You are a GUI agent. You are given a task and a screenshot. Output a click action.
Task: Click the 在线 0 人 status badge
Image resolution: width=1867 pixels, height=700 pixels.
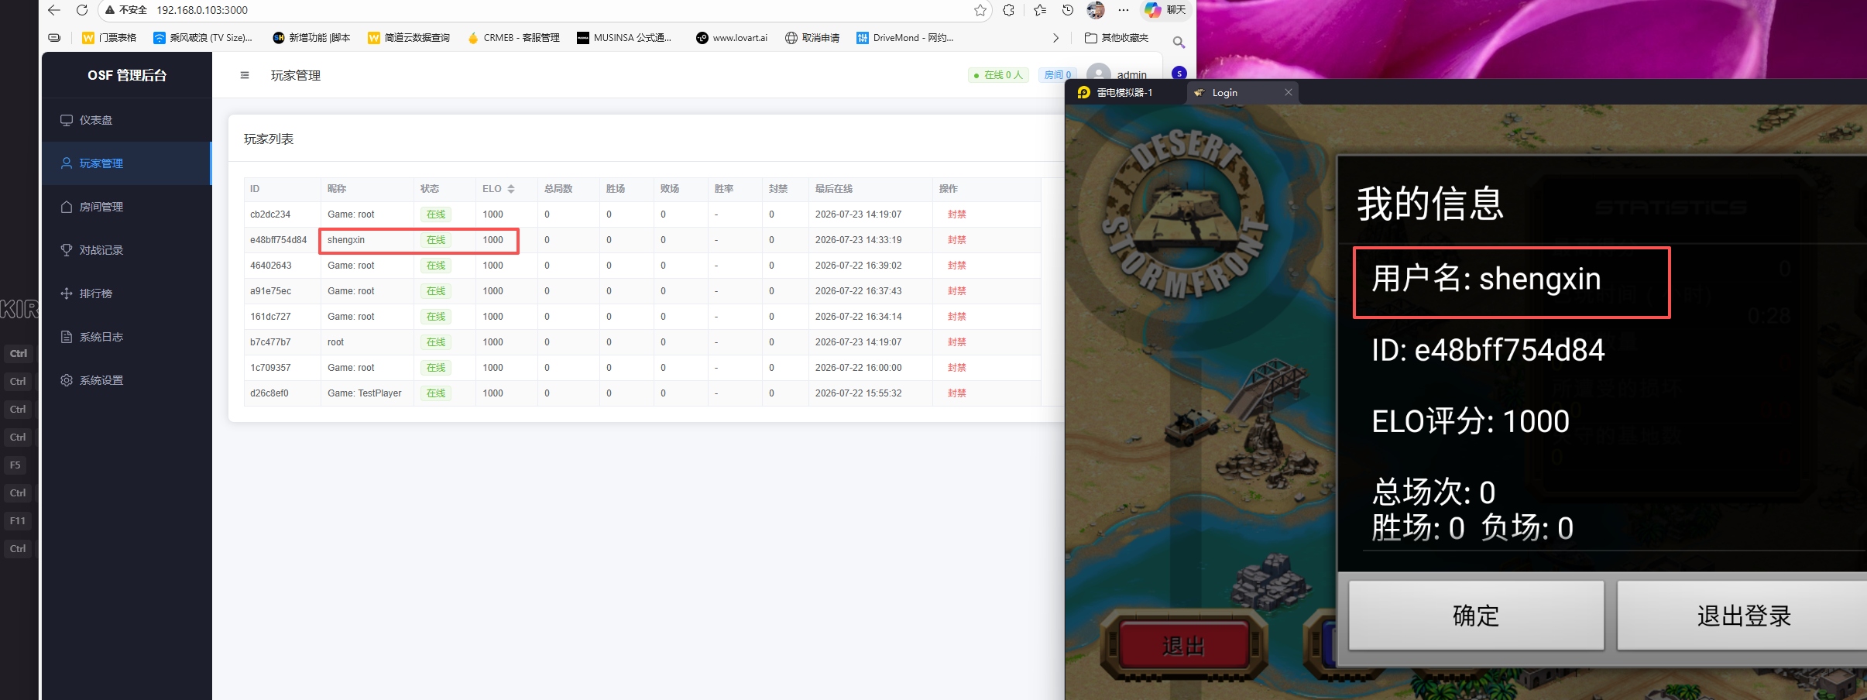(x=999, y=75)
